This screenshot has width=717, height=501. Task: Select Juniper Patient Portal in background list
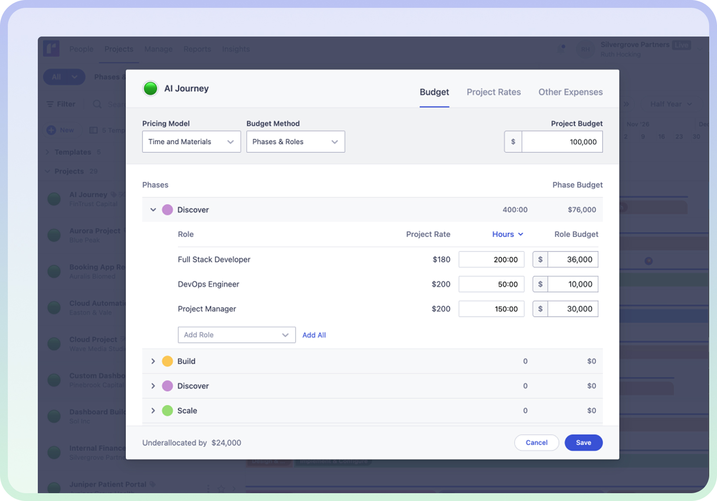click(x=108, y=484)
